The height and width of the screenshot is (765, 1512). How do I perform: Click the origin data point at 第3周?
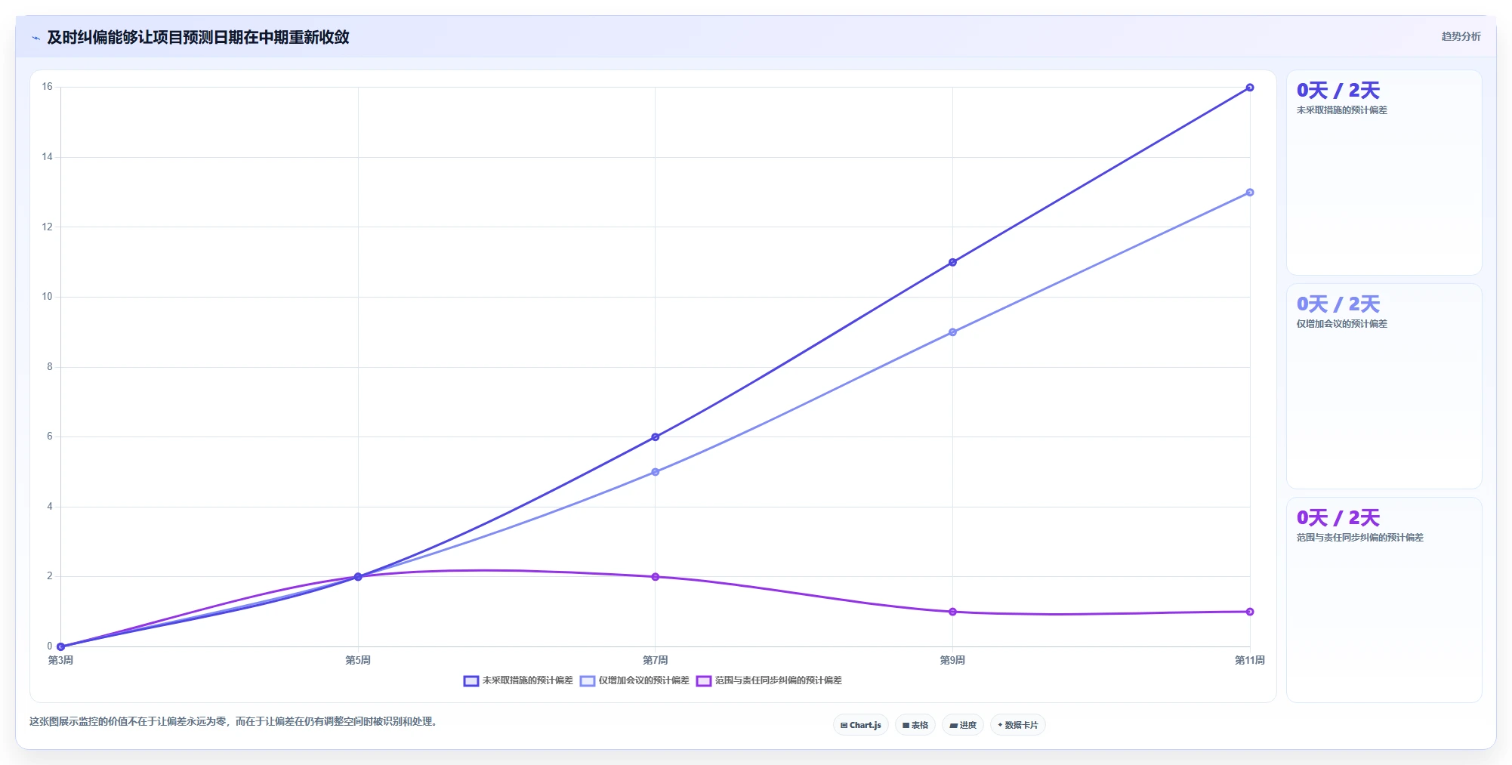click(x=61, y=646)
